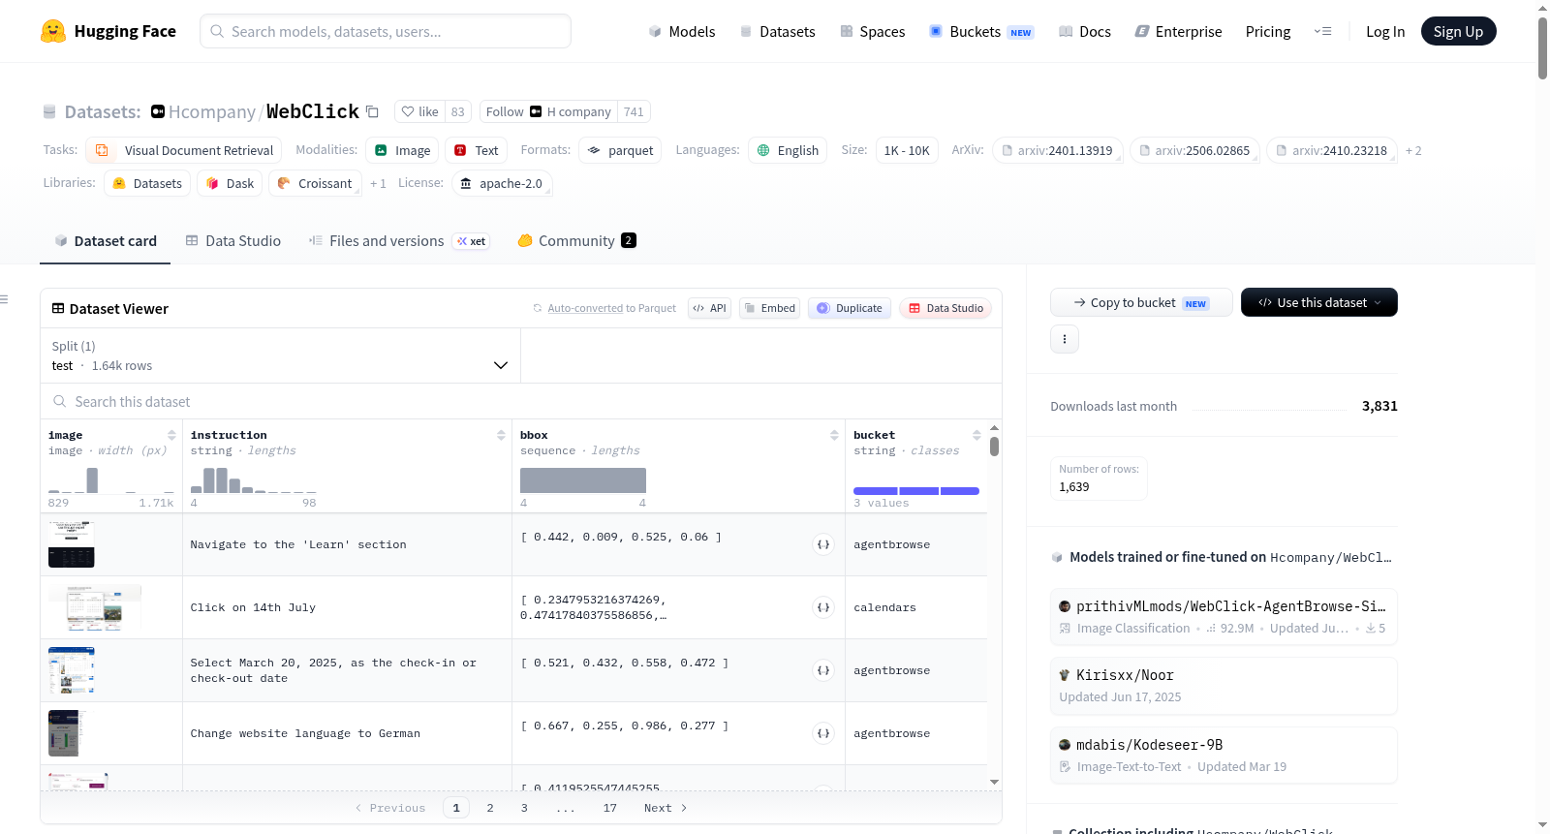Click Log In
1550x834 pixels.
click(x=1385, y=31)
